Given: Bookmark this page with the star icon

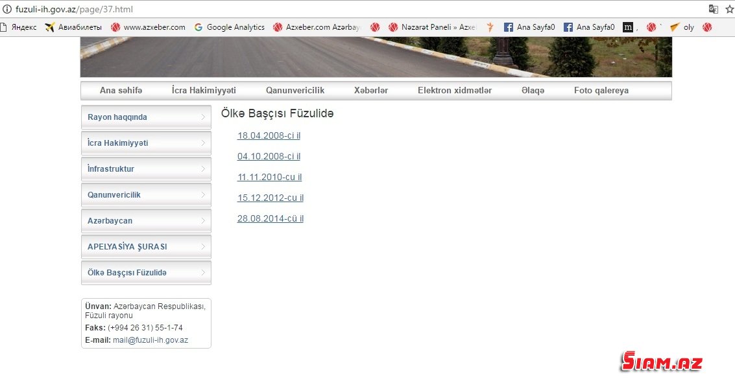Looking at the screenshot, I should pyautogui.click(x=730, y=9).
